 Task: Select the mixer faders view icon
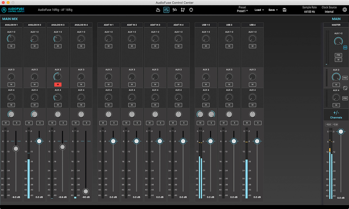point(166,10)
